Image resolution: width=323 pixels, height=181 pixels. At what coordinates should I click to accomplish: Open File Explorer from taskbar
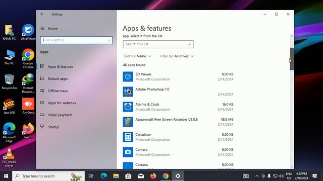click(x=116, y=176)
